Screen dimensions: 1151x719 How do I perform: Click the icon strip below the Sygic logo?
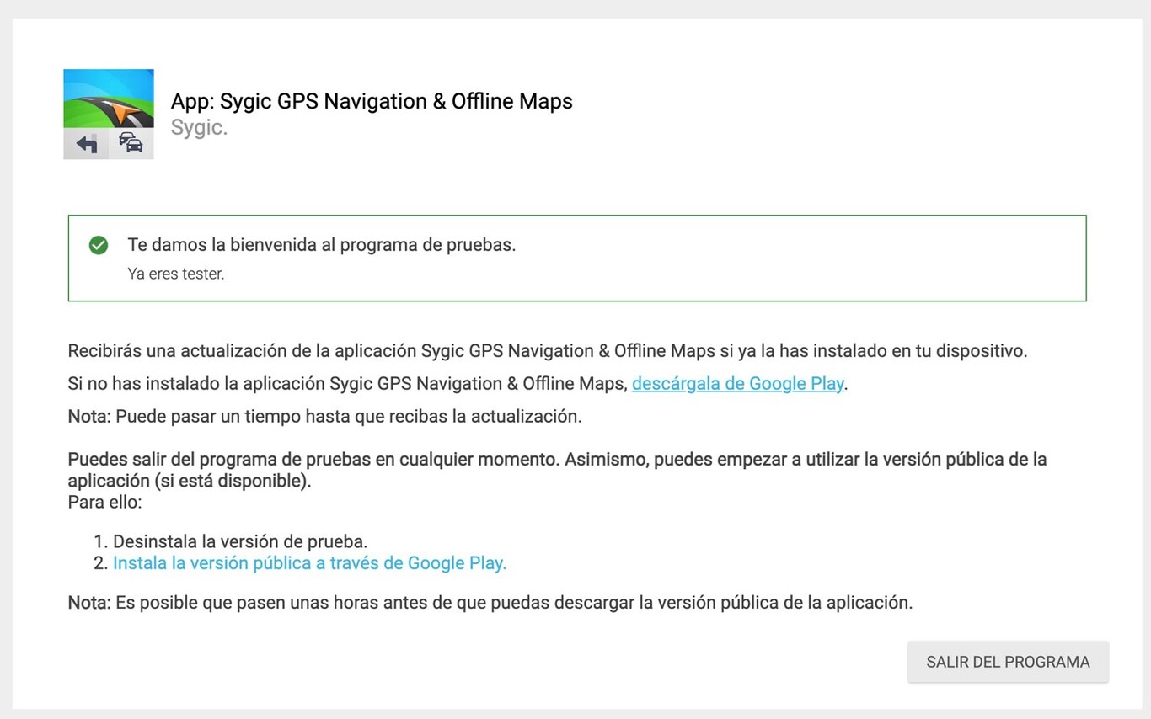108,143
